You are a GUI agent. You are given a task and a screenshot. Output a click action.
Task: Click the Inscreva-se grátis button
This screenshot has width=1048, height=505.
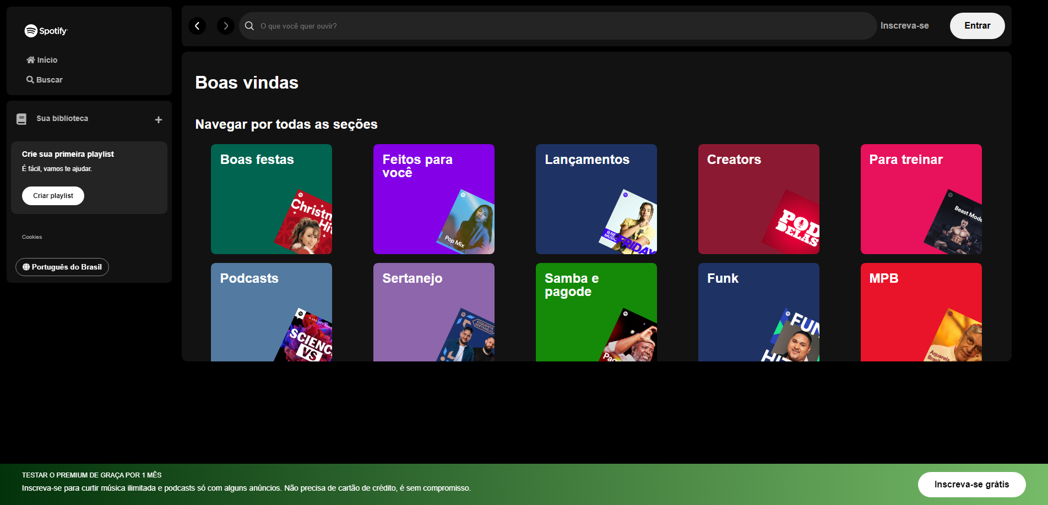[x=971, y=485]
